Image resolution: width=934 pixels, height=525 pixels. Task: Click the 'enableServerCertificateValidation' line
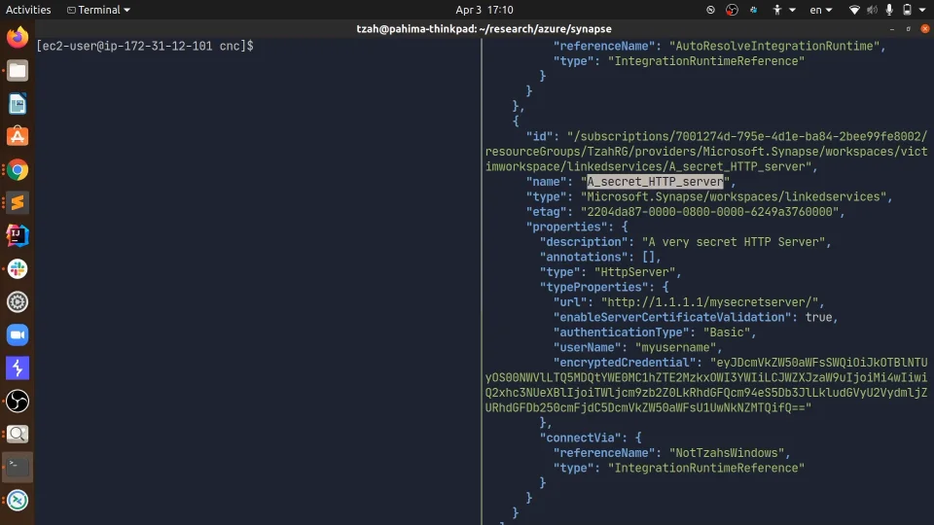point(696,317)
